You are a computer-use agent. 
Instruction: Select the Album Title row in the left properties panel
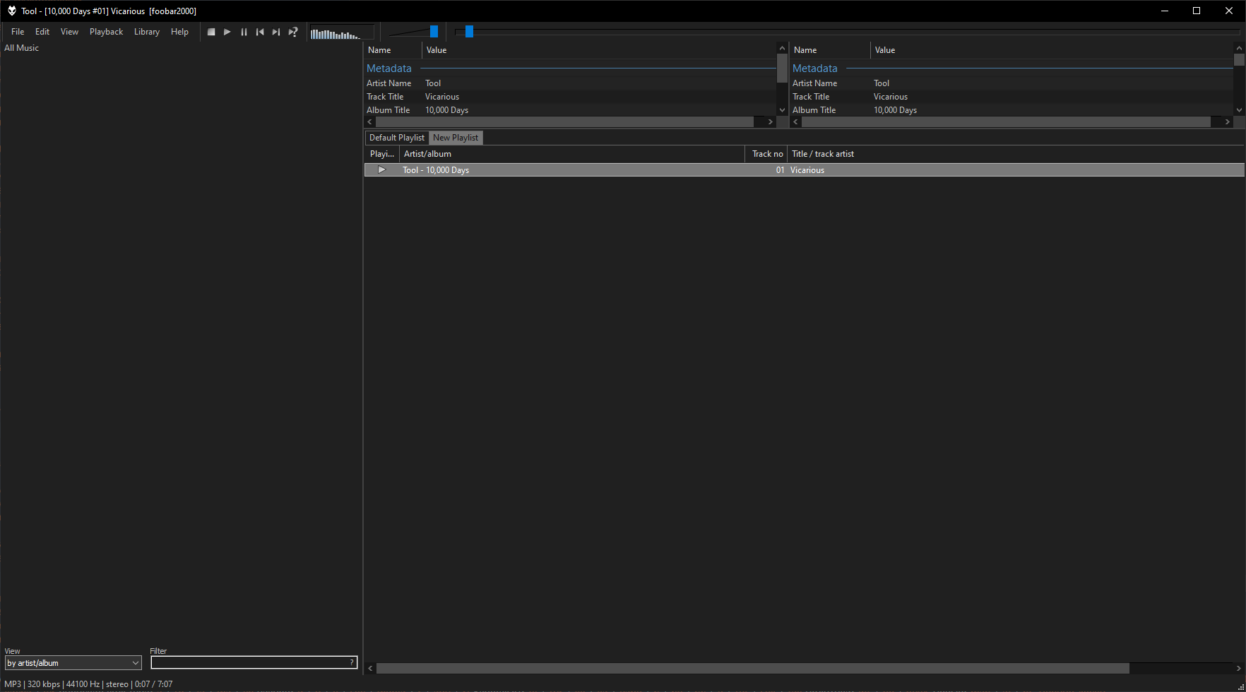[571, 110]
